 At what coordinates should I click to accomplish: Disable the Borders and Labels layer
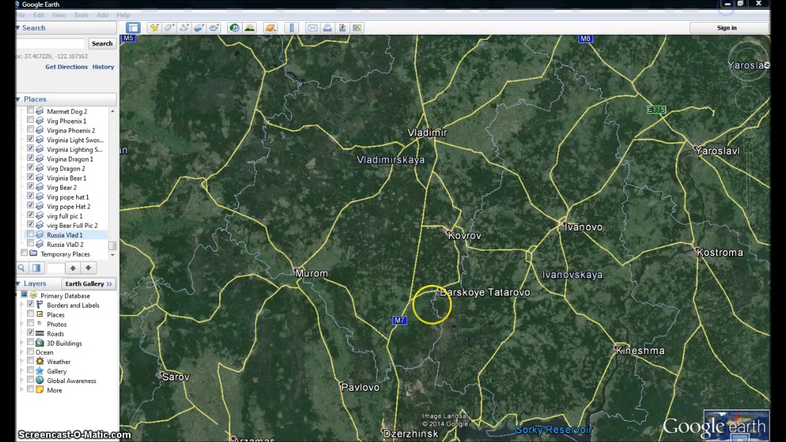pyautogui.click(x=30, y=305)
